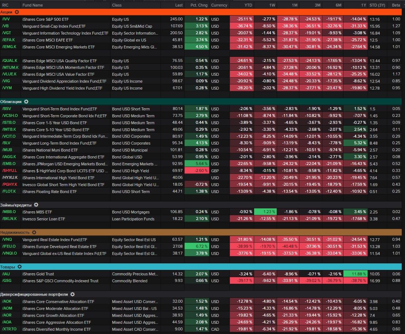Click the CAD currency cell
This screenshot has height=334, width=405.
coord(215,329)
